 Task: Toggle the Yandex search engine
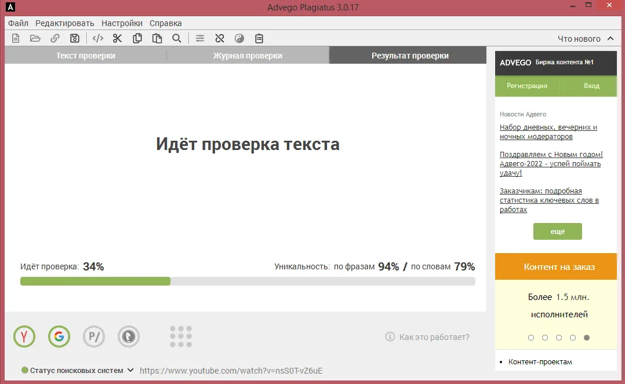click(x=24, y=337)
